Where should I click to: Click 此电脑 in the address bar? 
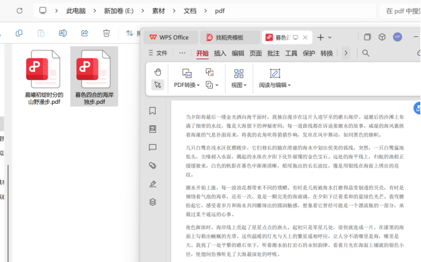coord(76,11)
